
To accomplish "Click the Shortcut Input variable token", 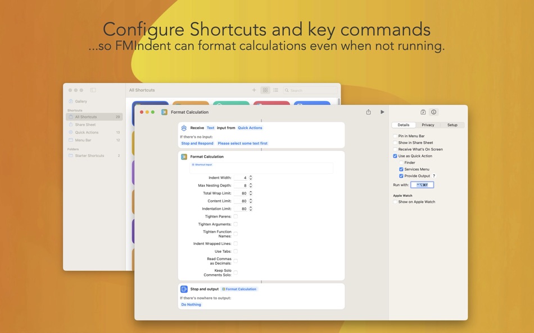I will coord(202,165).
